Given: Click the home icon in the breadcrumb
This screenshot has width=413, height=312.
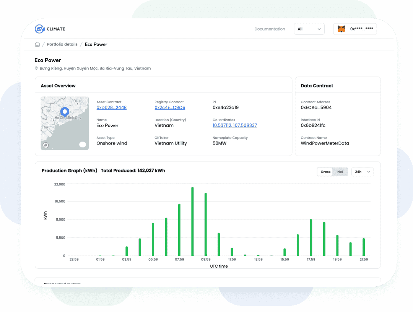Looking at the screenshot, I should 37,44.
